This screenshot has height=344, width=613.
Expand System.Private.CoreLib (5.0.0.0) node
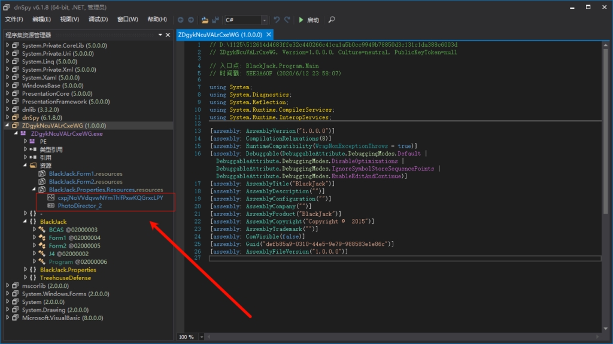pos(7,45)
